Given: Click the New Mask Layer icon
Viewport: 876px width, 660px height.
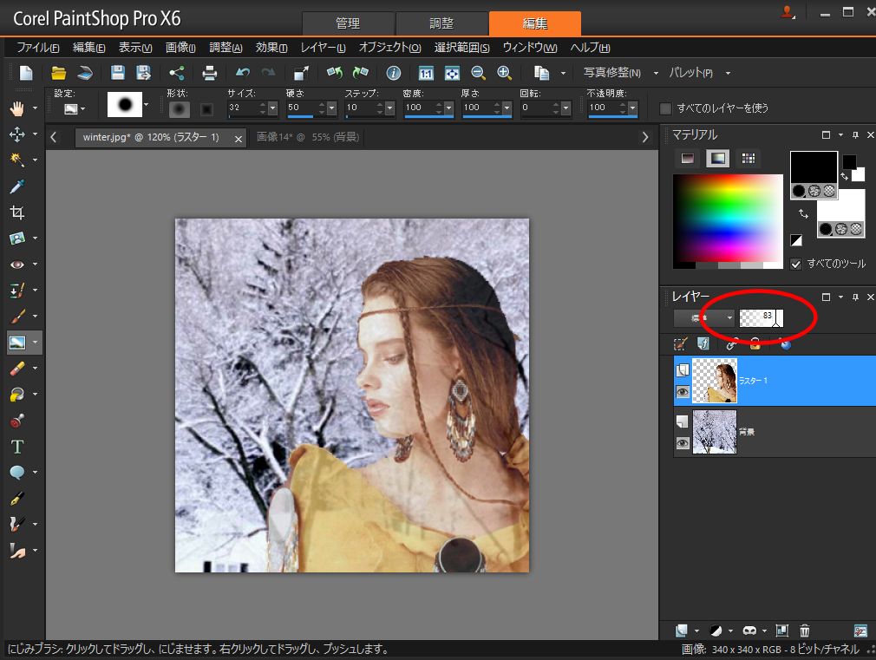Looking at the screenshot, I should 749,631.
